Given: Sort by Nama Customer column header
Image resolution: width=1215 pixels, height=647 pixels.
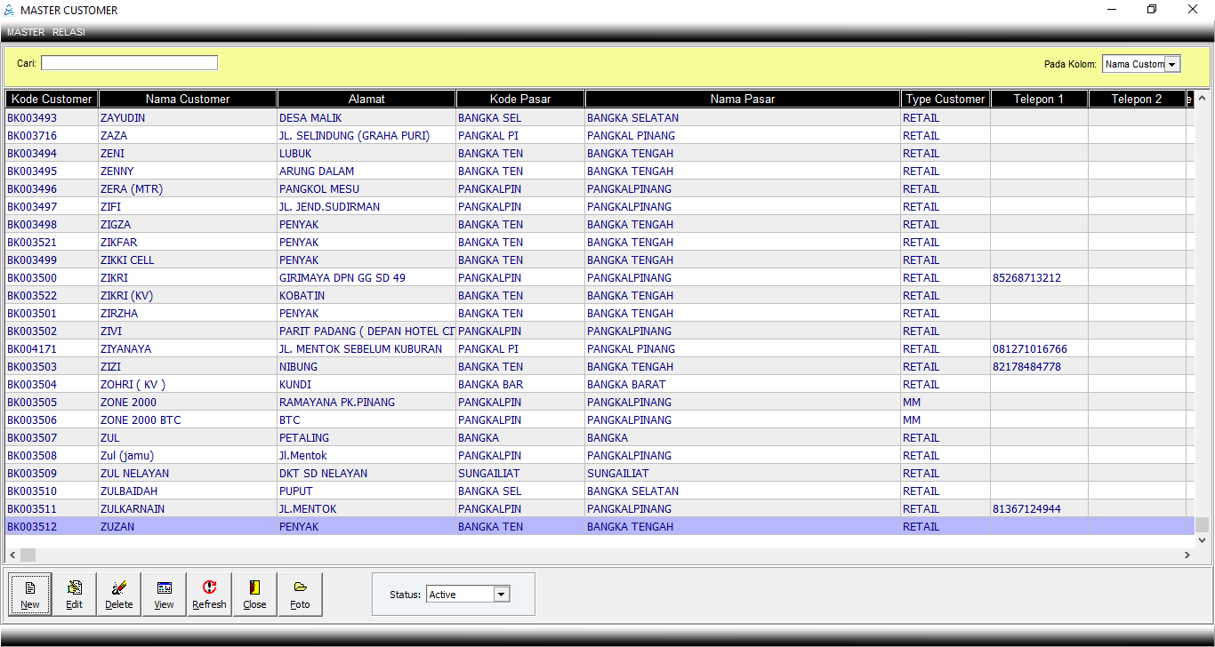Looking at the screenshot, I should point(188,100).
